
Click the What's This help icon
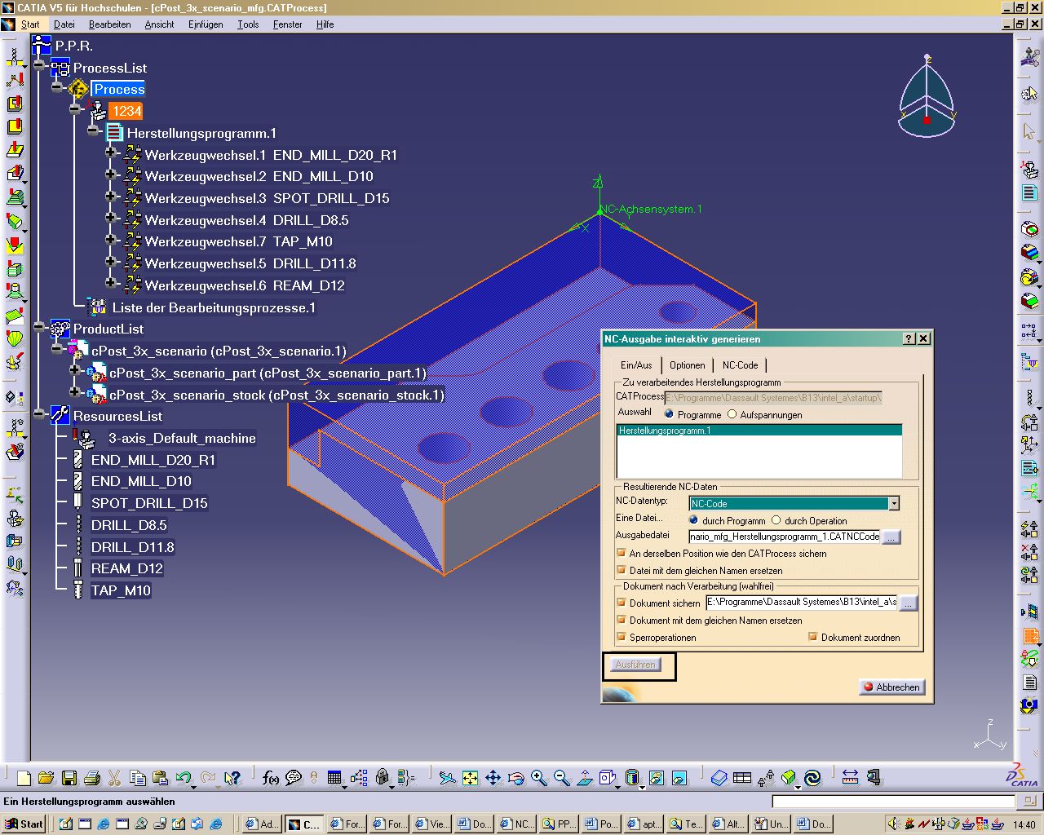pos(232,778)
